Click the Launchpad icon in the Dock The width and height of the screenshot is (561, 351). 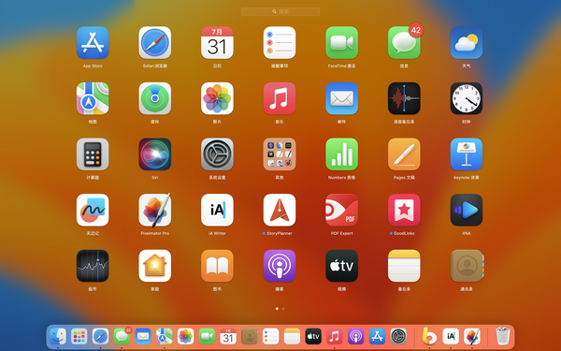pyautogui.click(x=79, y=336)
